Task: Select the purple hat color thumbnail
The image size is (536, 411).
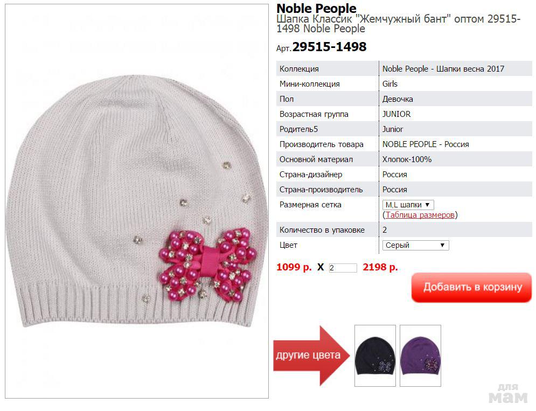Action: click(420, 356)
